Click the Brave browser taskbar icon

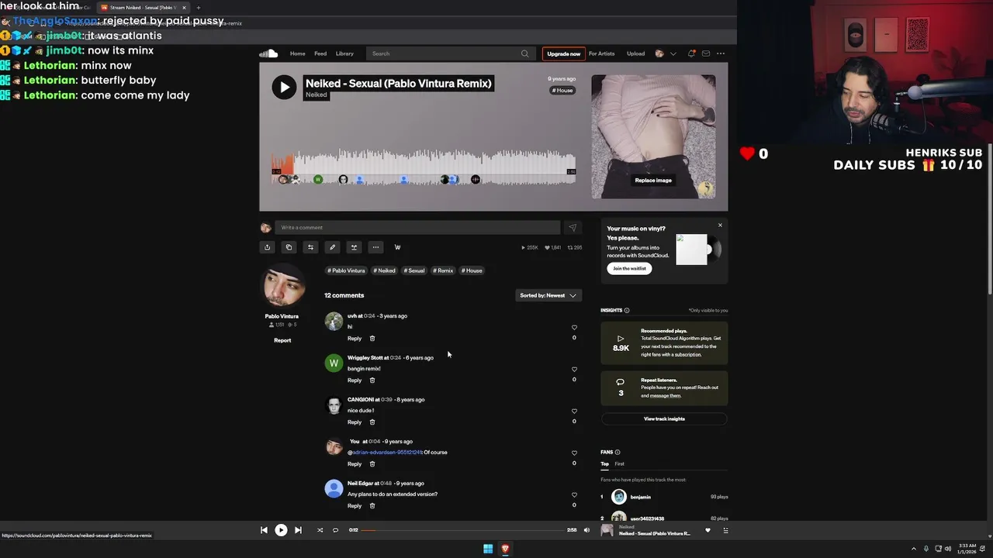tap(505, 549)
